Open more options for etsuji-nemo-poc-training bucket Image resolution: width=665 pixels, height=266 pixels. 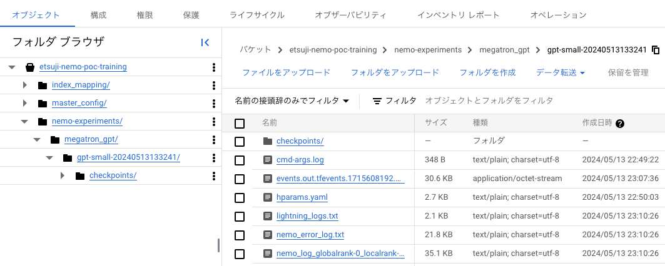pyautogui.click(x=214, y=67)
